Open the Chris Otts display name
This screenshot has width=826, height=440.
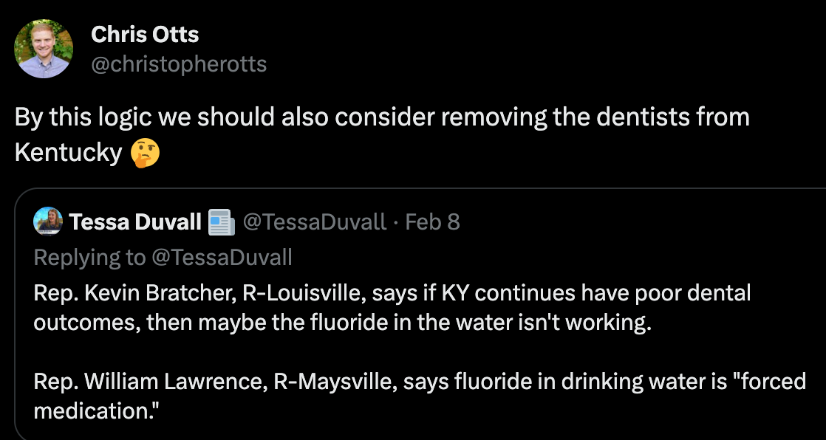[x=145, y=34]
